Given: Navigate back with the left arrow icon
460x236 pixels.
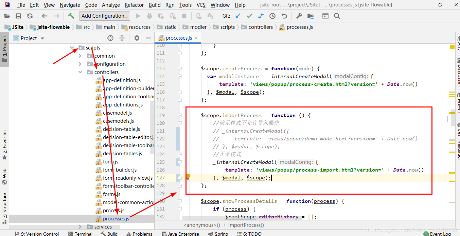Looking at the screenshot, I should coord(45,16).
